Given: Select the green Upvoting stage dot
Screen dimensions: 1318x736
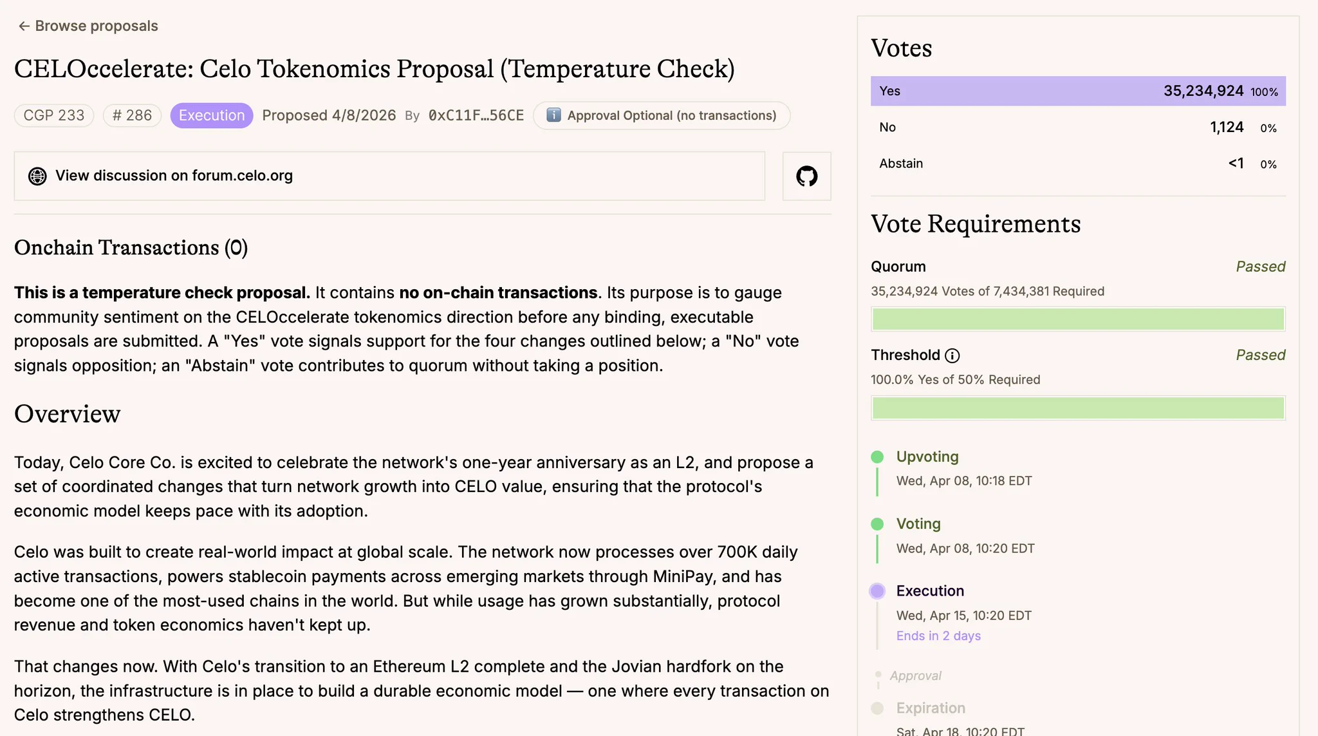Looking at the screenshot, I should [877, 457].
